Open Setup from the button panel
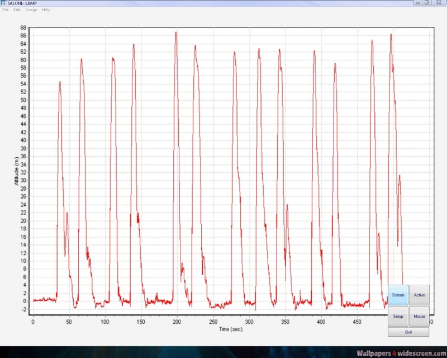Image resolution: width=447 pixels, height=358 pixels. pyautogui.click(x=398, y=316)
